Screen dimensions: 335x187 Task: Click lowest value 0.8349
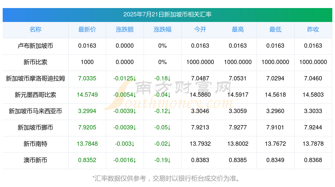click(275, 160)
